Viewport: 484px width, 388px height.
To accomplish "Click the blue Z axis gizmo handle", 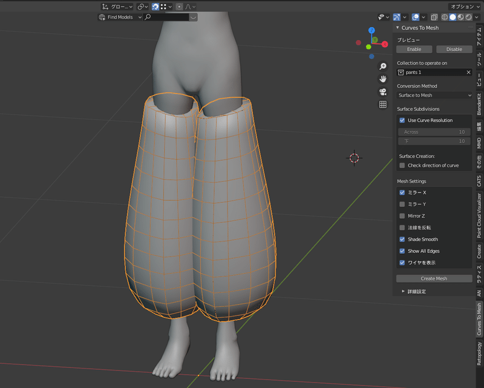I will tap(371, 30).
